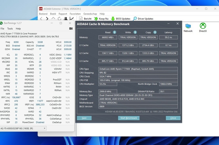Image resolution: width=219 pixels, height=145 pixels.
Task: Click the CLDO VDDP value 1,1484V
Action: 68,58
